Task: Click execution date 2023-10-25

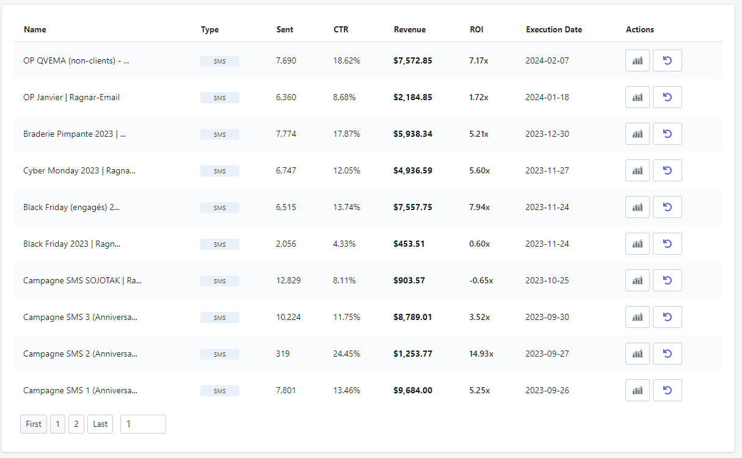Action: point(547,280)
